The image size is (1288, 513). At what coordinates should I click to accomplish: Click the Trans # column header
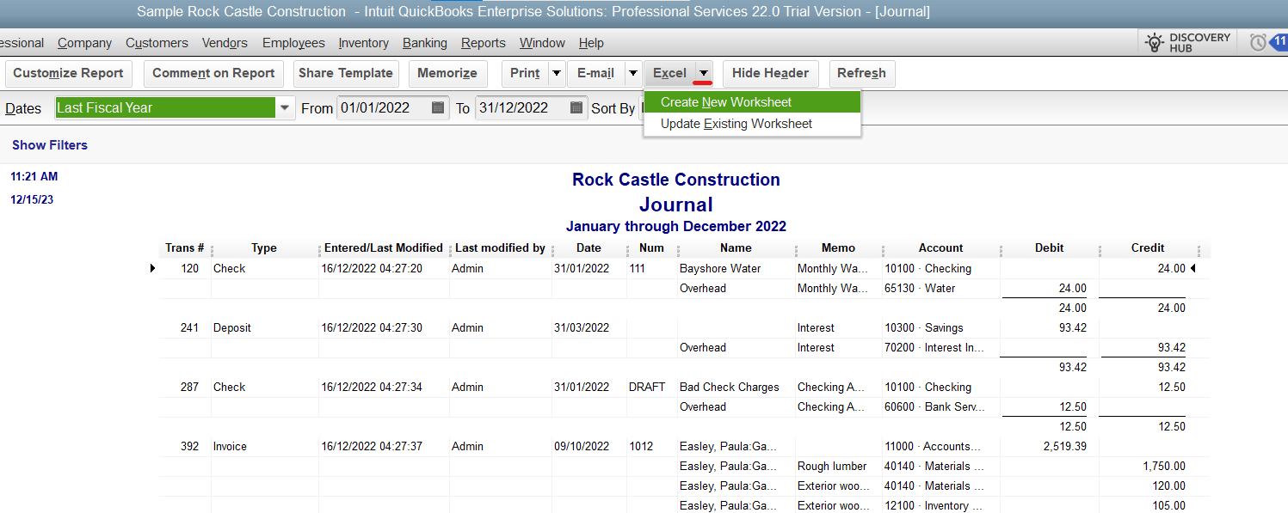click(x=185, y=248)
